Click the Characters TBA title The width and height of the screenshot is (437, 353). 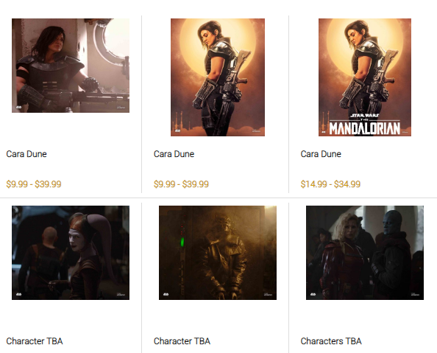click(331, 341)
